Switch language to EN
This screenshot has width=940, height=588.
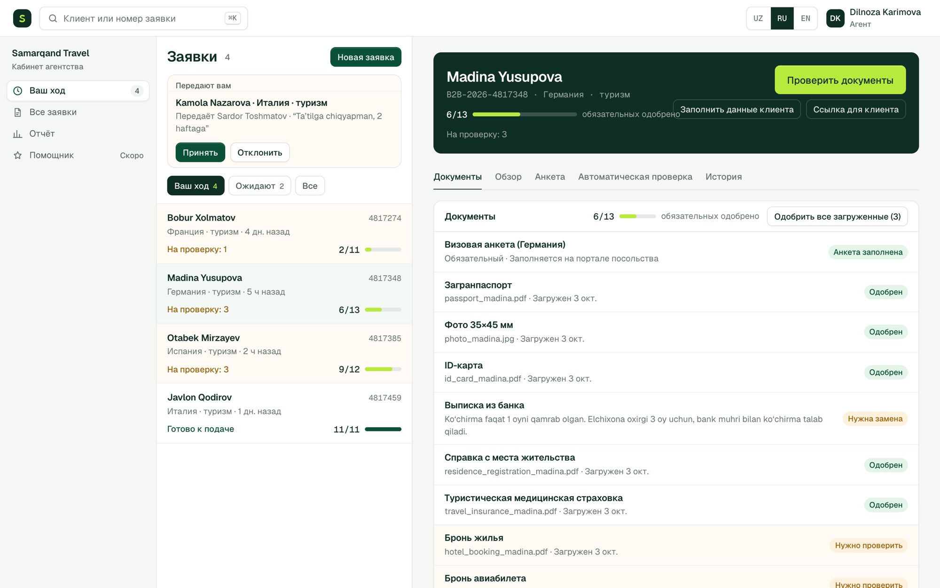[x=806, y=18]
